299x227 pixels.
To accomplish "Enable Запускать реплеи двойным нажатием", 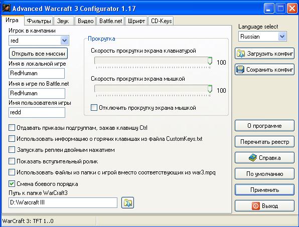I will (x=12, y=150).
